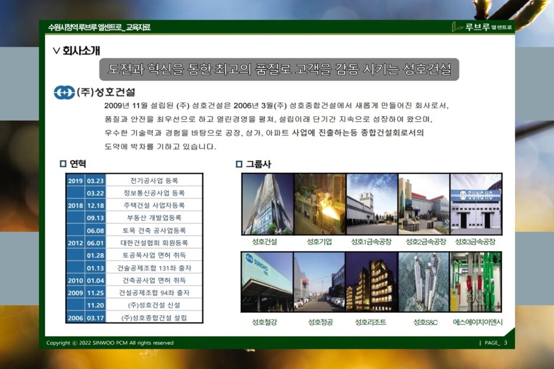
Task: Click the gray slogan banner
Action: tap(279, 69)
